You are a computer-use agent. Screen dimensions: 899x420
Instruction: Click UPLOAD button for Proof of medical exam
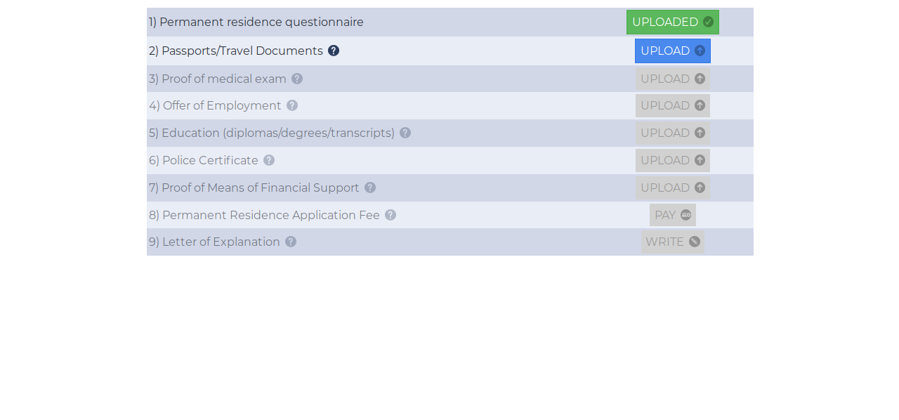[673, 79]
